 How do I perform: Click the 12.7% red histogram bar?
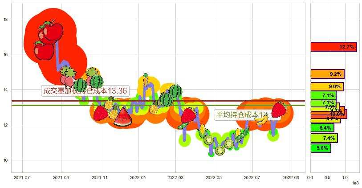333,47
